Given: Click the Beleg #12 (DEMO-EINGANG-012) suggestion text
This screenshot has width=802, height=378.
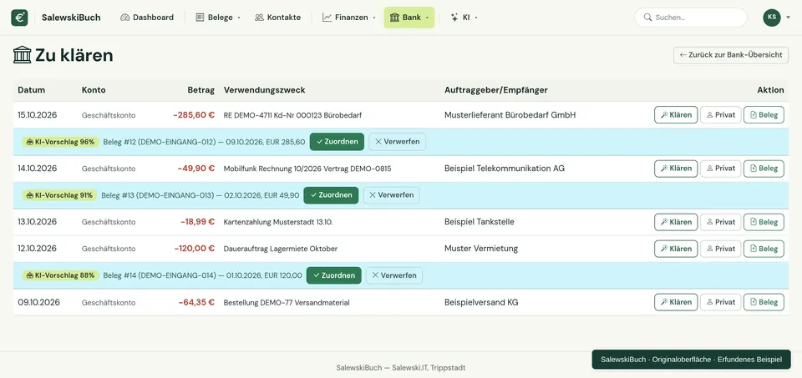Looking at the screenshot, I should pos(204,142).
